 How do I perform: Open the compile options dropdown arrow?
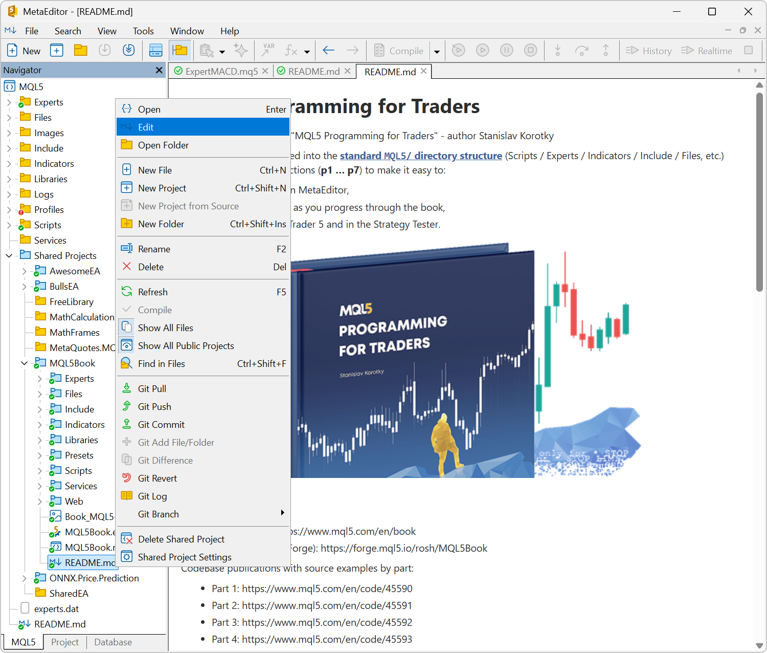click(x=437, y=51)
